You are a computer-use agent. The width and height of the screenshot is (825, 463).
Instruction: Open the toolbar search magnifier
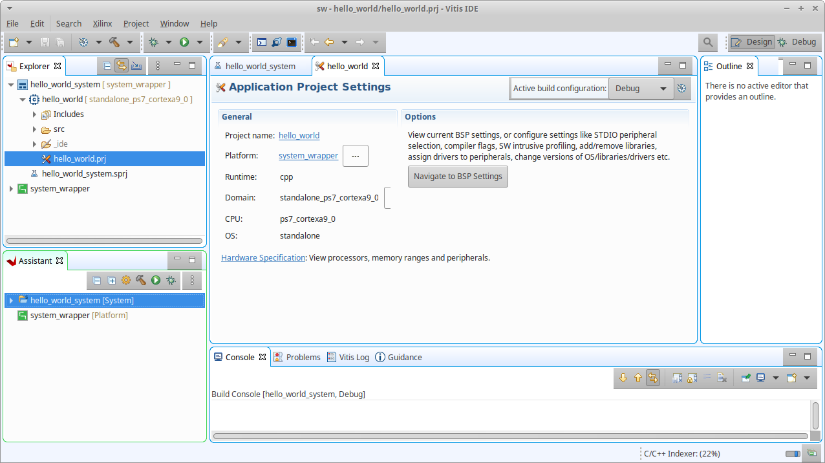708,42
